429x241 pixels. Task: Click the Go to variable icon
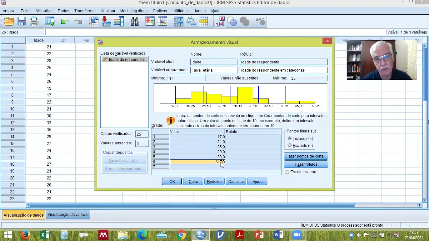point(106,22)
